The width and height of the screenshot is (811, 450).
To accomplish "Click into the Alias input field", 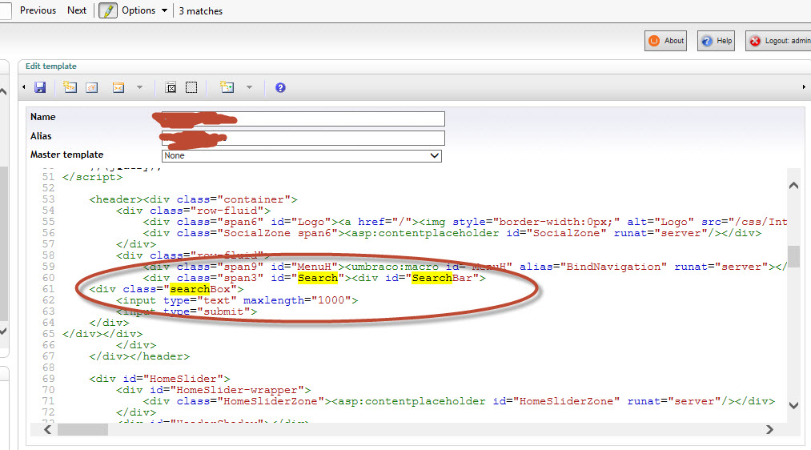I will click(303, 138).
